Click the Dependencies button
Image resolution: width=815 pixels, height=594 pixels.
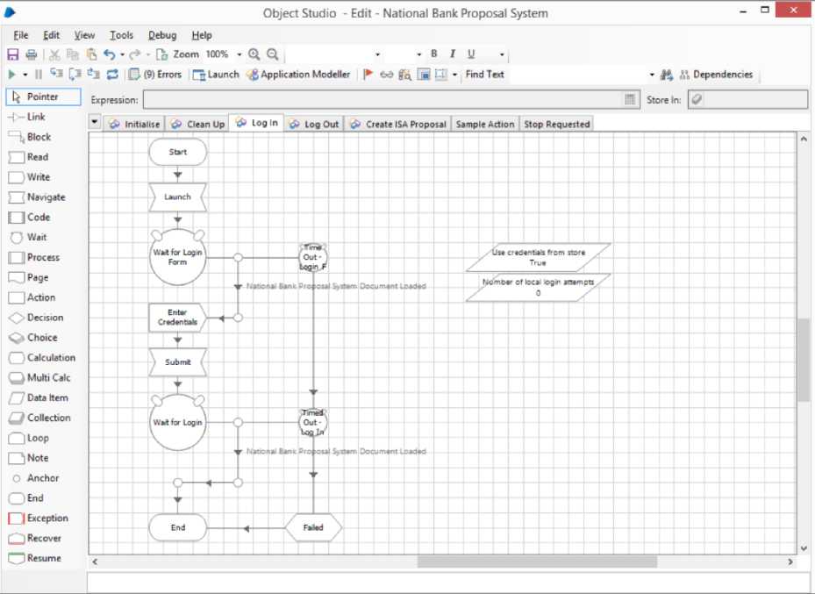point(716,75)
